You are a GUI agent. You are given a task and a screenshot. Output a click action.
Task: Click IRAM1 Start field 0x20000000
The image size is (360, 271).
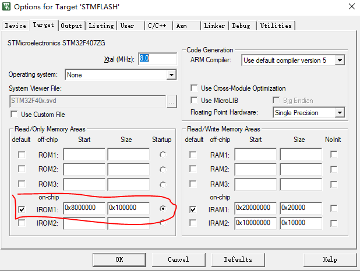[x=256, y=208]
